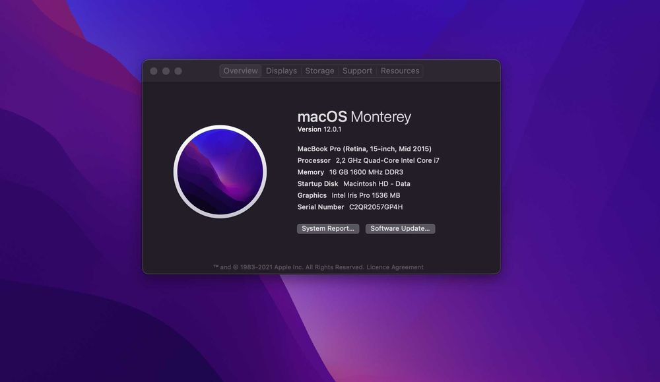The width and height of the screenshot is (660, 382).
Task: Click processor value 2,2 GHz Quad-Core Intel Core i7
Action: pyautogui.click(x=387, y=160)
